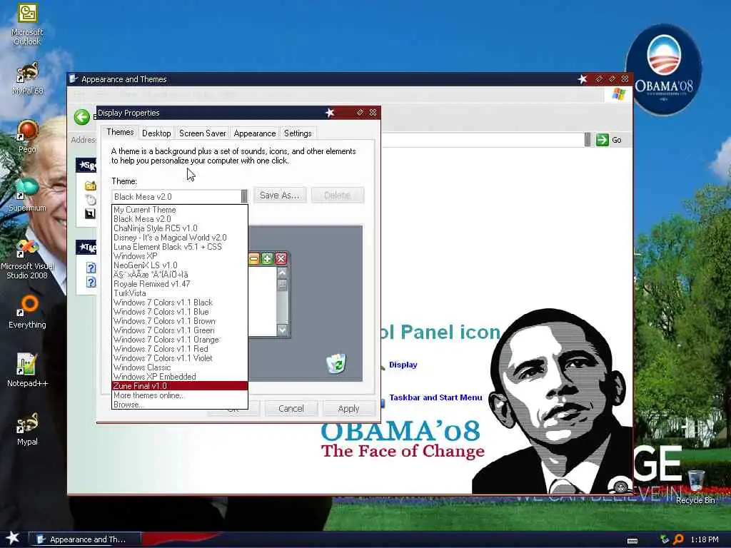Select the Windows Classic theme
731x548 pixels.
179,367
